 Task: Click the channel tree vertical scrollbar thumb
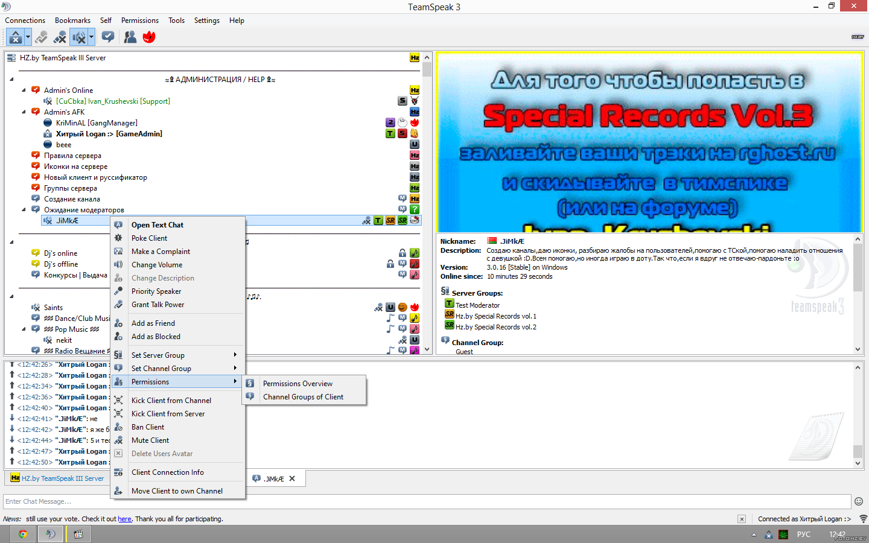[427, 70]
